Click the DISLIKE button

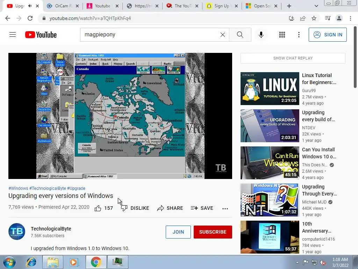point(135,208)
